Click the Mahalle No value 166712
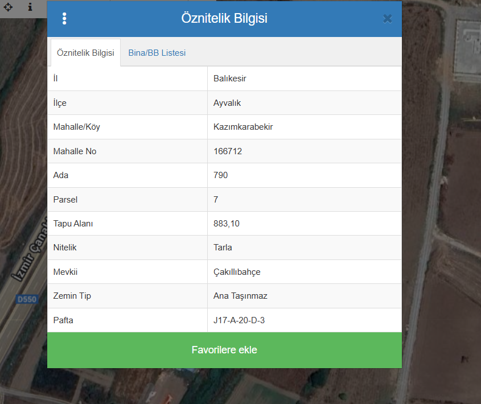Image resolution: width=481 pixels, height=404 pixels. (x=228, y=151)
